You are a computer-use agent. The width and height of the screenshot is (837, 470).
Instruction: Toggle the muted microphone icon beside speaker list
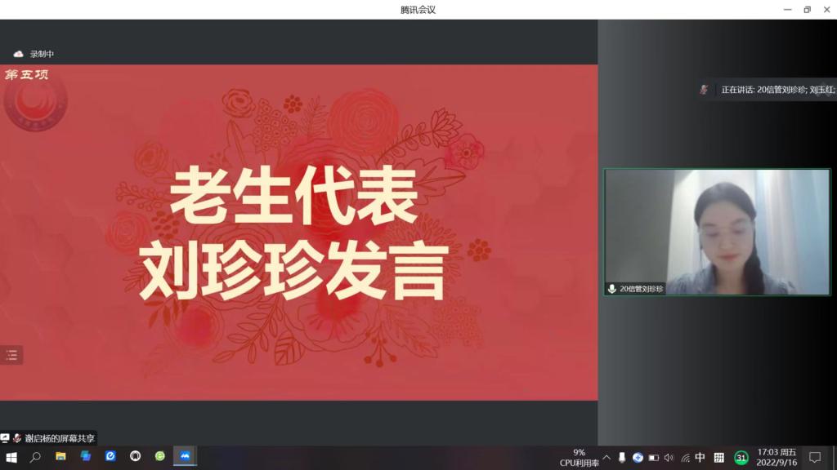pyautogui.click(x=704, y=90)
